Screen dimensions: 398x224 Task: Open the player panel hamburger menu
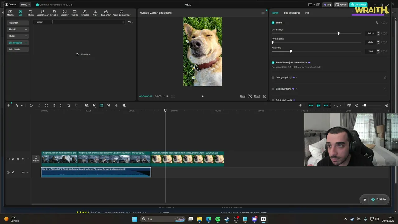[263, 13]
